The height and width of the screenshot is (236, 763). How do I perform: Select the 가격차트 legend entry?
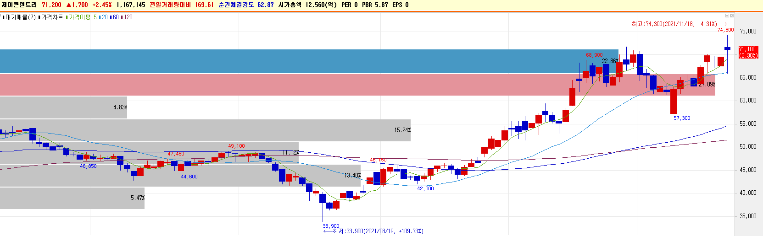click(51, 17)
